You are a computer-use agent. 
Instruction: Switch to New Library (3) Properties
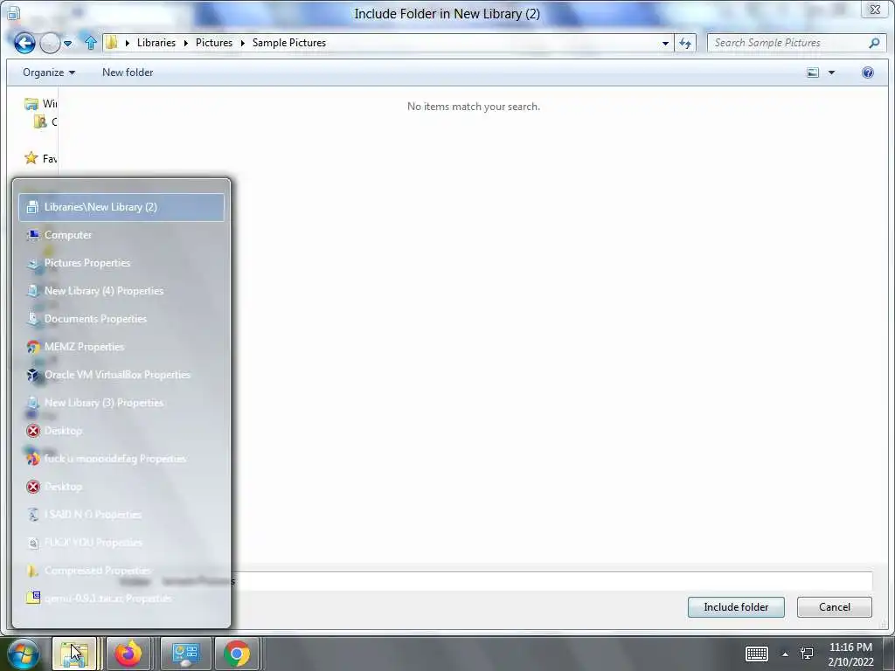(121, 403)
